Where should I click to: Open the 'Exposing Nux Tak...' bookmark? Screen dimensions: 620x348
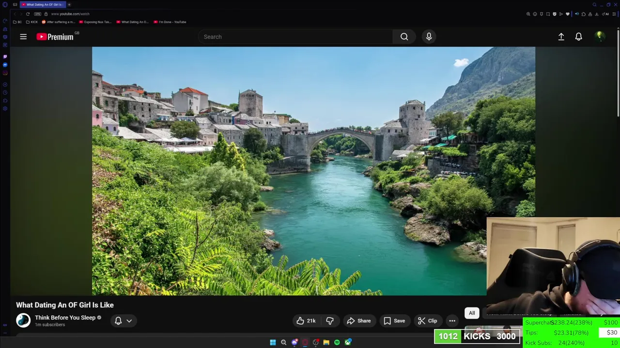95,22
